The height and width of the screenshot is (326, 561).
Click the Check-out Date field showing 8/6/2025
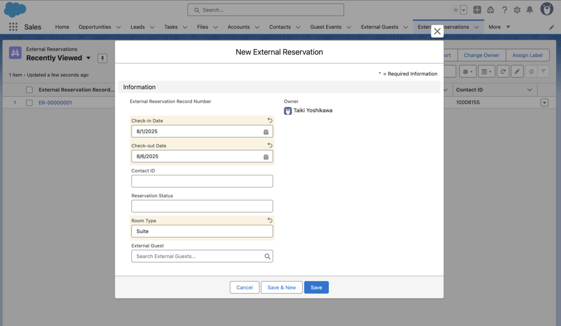pos(202,157)
